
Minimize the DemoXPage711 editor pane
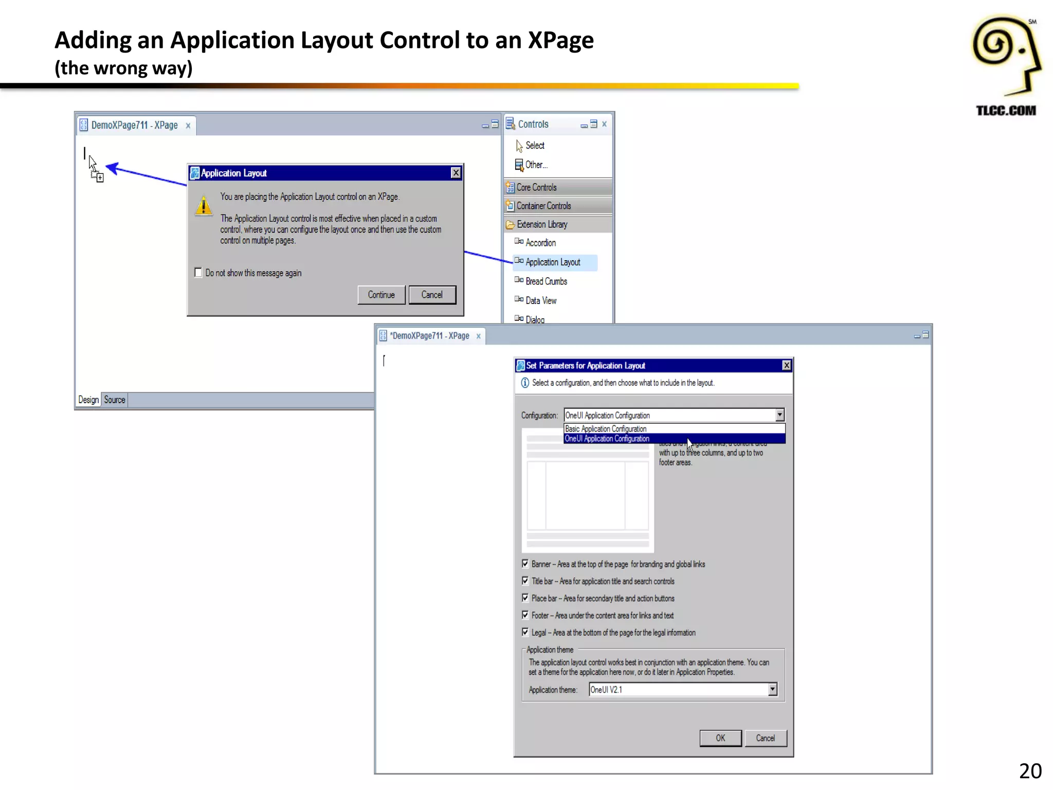tap(485, 125)
